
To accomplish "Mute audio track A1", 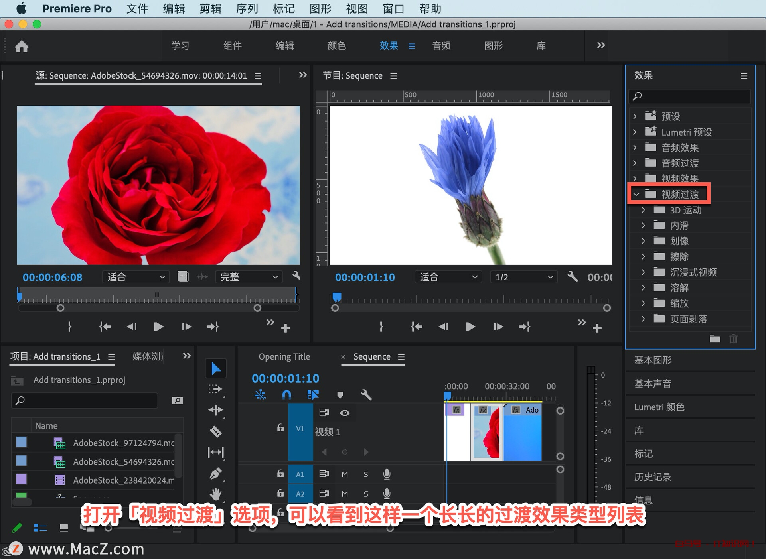I will pos(345,474).
